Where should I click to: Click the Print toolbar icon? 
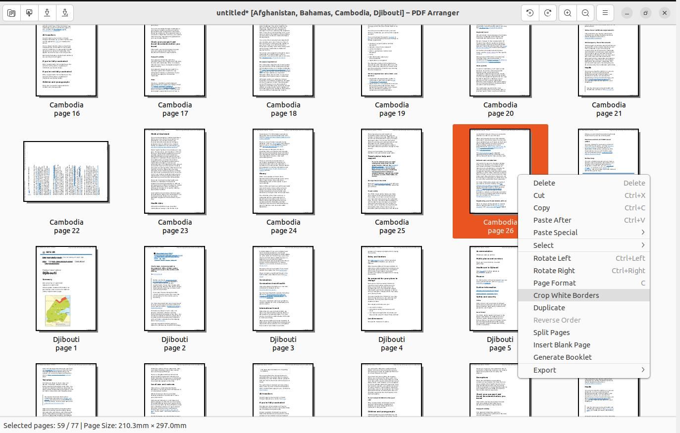click(x=29, y=13)
